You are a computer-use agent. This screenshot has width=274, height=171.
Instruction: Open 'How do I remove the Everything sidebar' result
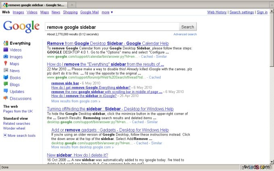[x=106, y=64]
